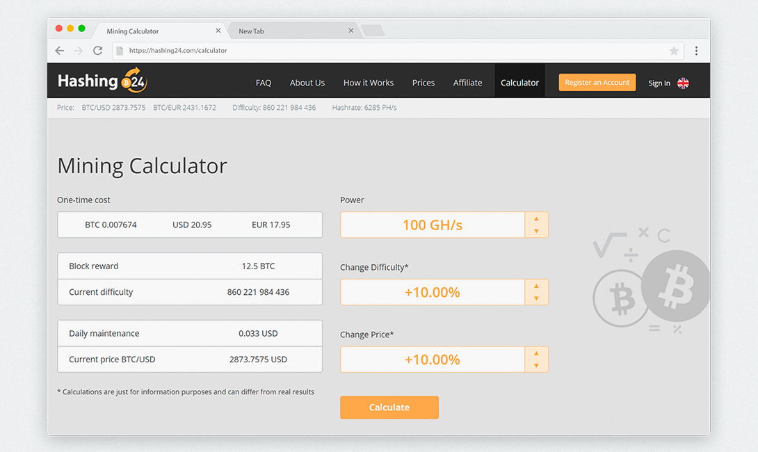Screen dimensions: 758x452
Task: Close the Mining Calculator tab
Action: click(218, 31)
